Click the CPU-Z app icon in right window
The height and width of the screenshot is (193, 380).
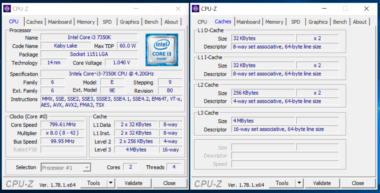[196, 9]
